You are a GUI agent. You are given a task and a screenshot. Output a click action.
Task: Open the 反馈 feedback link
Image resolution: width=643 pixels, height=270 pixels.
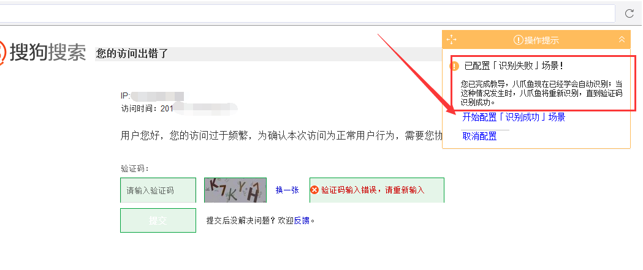[x=302, y=221]
